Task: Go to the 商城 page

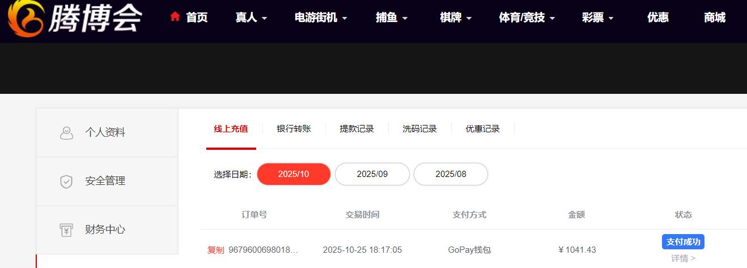Action: 715,18
